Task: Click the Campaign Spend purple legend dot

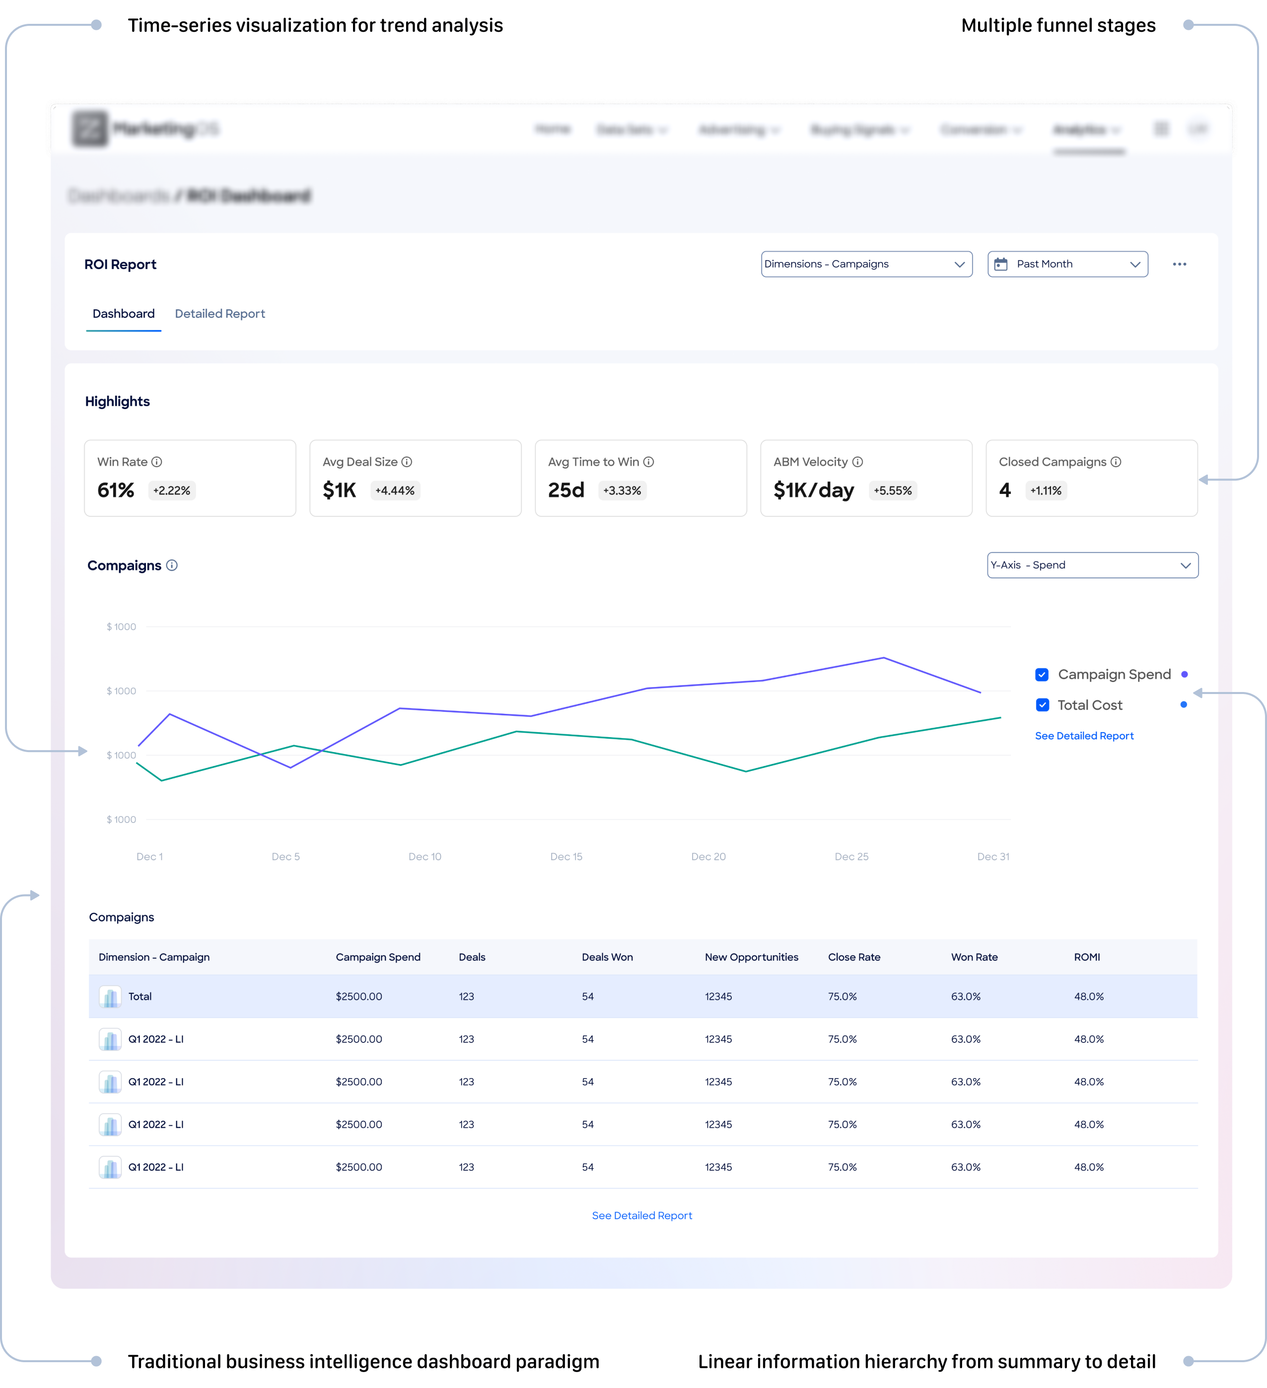Action: click(1185, 675)
